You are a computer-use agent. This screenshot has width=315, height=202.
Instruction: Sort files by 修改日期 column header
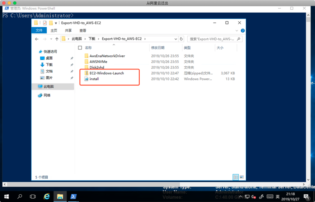click(158, 48)
